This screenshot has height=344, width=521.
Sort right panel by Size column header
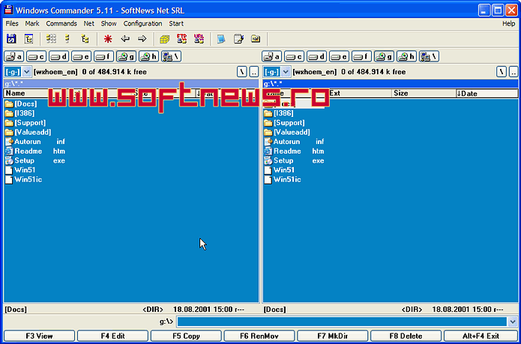424,93
